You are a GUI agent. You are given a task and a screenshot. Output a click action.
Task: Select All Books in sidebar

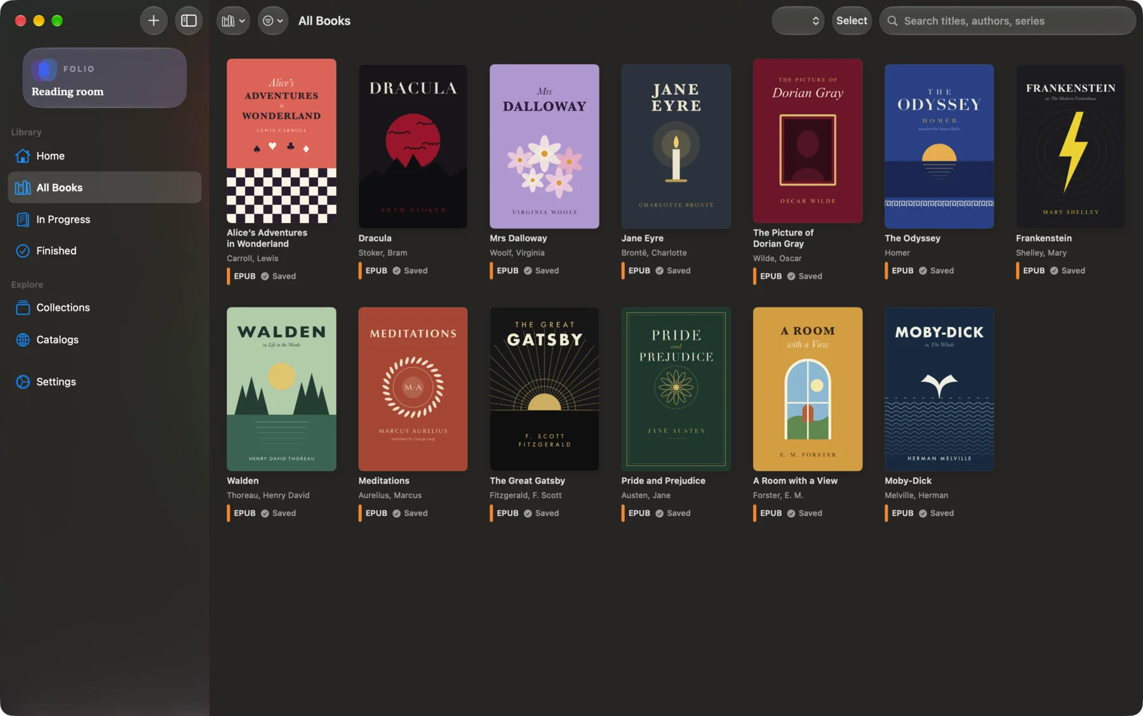coord(105,187)
